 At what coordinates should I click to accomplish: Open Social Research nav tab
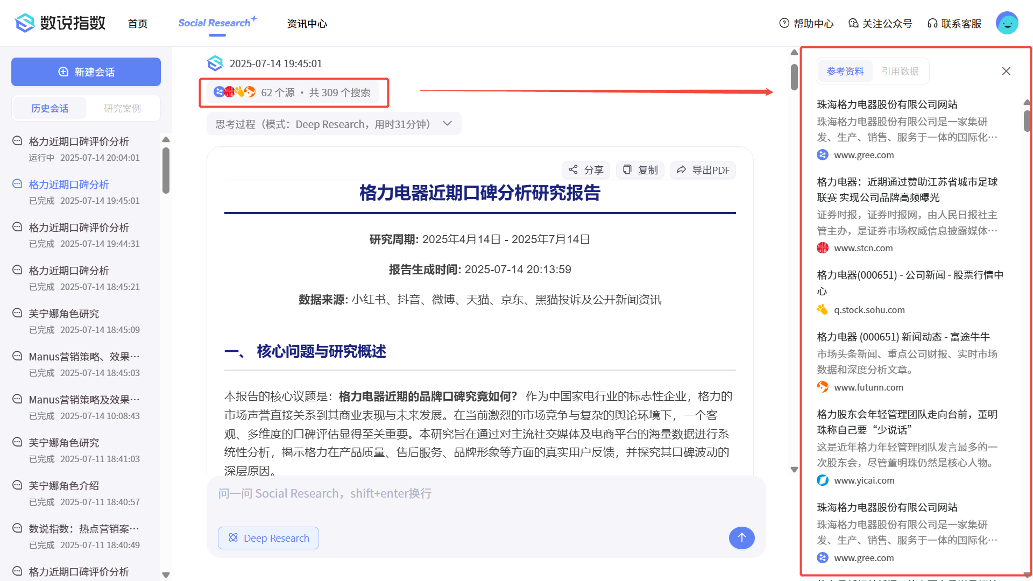tap(217, 23)
